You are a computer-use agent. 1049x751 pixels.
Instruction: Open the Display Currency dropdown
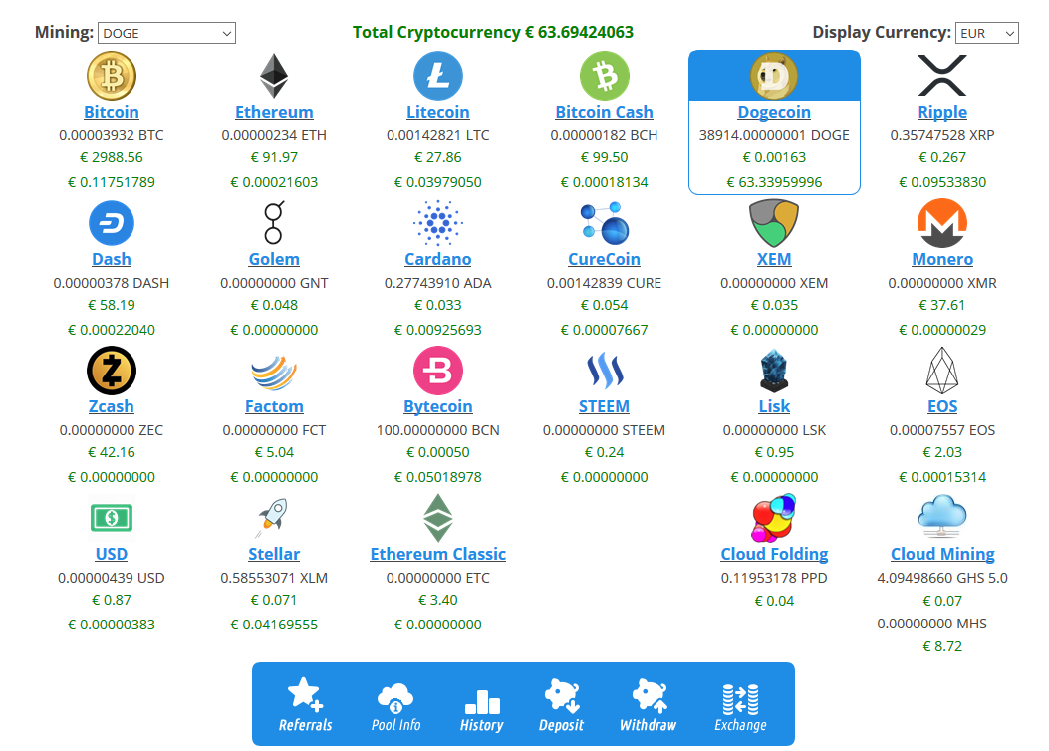point(987,33)
